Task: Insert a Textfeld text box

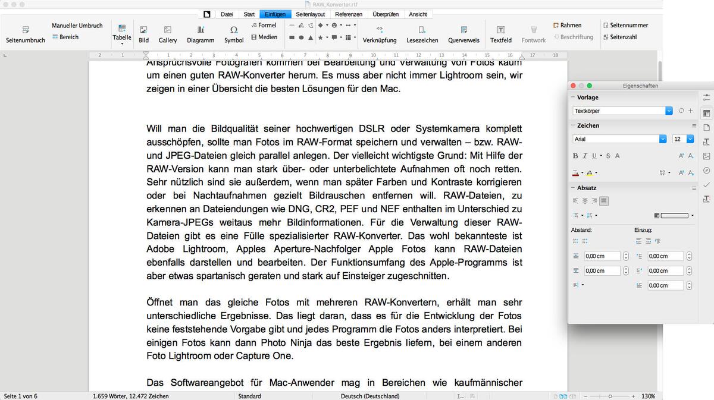Action: (x=500, y=33)
